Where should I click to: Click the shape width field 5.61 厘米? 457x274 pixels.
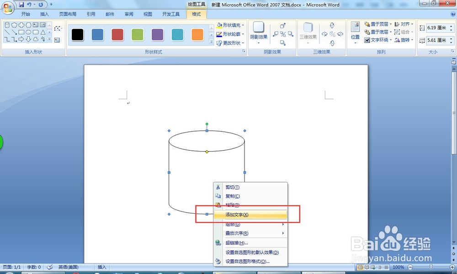[438, 40]
